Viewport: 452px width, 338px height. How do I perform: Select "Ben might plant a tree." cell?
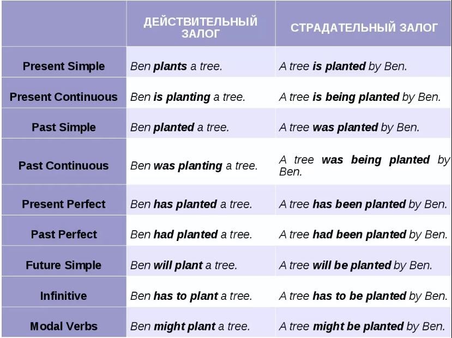[190, 327]
